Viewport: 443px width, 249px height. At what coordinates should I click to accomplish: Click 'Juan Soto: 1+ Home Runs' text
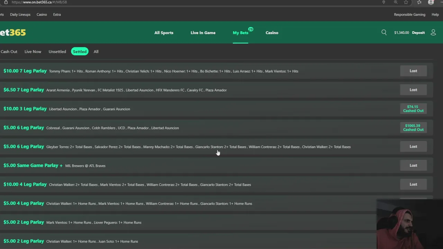pos(118,241)
